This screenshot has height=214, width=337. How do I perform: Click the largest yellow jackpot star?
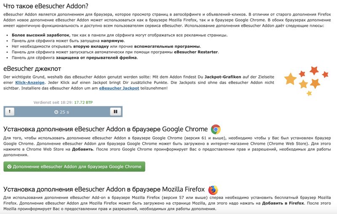(291, 78)
